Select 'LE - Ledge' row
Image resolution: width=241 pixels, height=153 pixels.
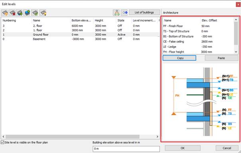(x=198, y=47)
